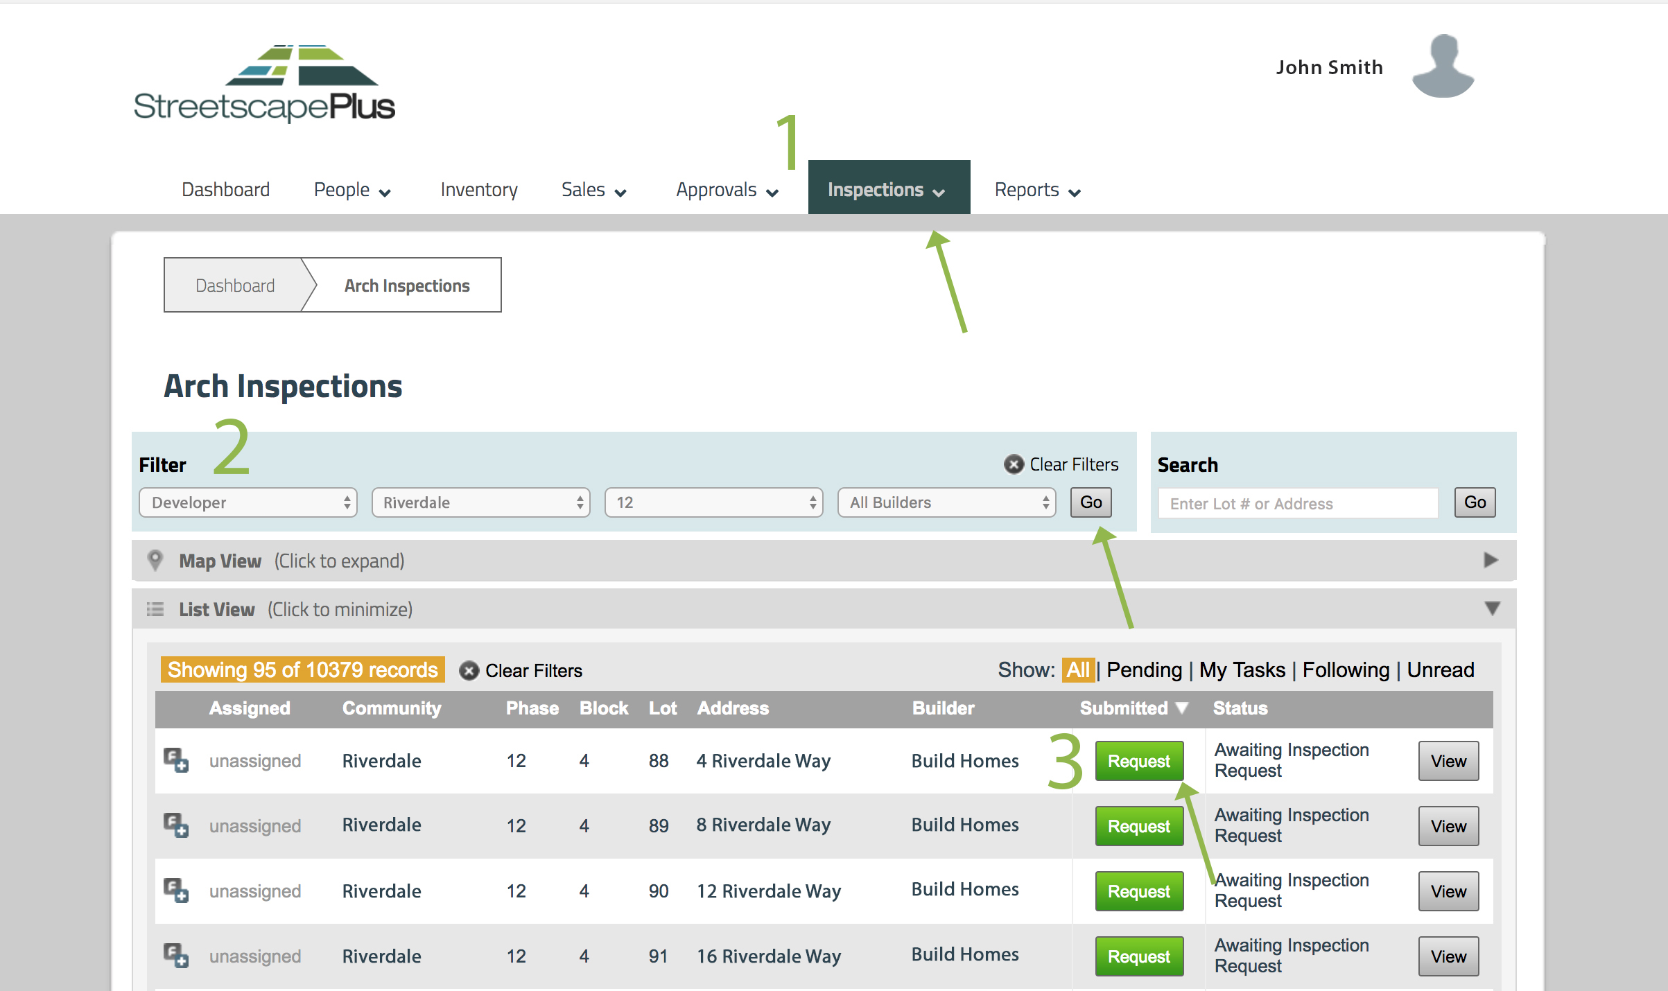Click the Clear Filters X icon above the table
Screen dimensions: 1668x991
tap(469, 671)
